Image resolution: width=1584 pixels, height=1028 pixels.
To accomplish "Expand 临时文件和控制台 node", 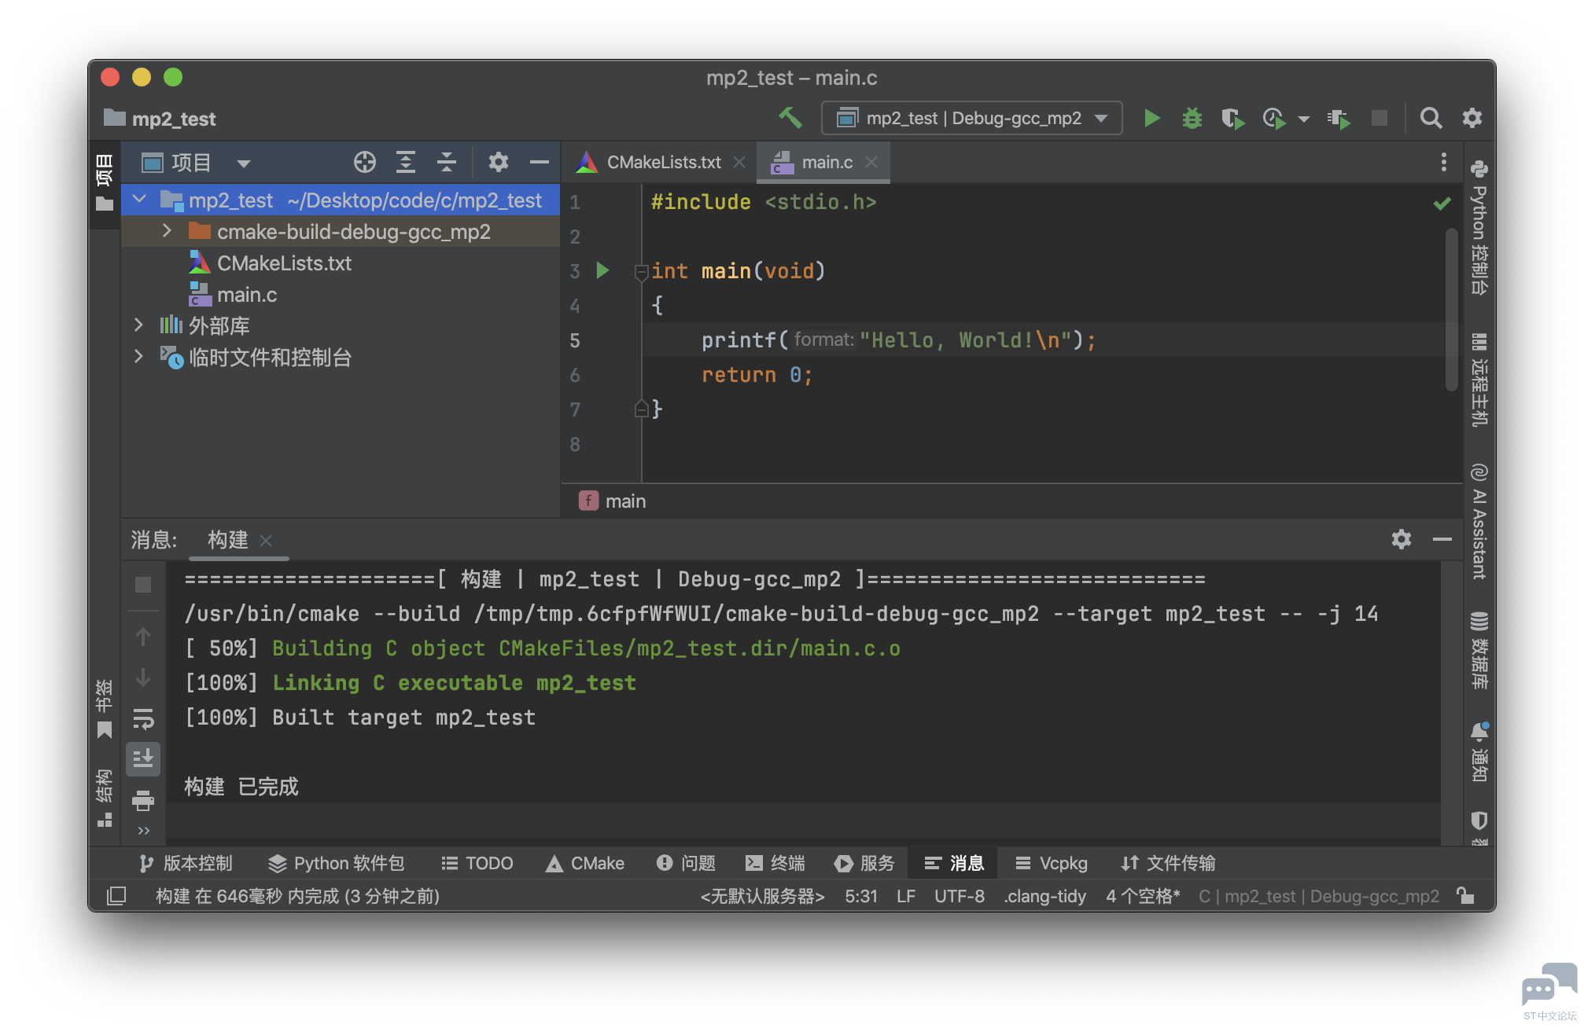I will tap(139, 356).
